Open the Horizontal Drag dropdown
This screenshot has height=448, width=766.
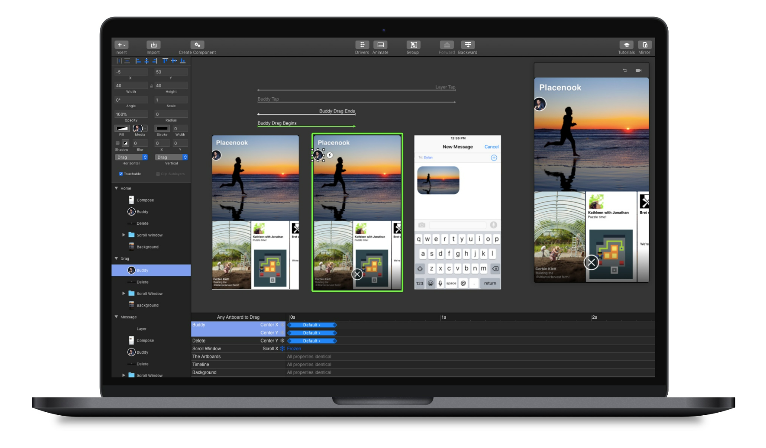coord(131,157)
